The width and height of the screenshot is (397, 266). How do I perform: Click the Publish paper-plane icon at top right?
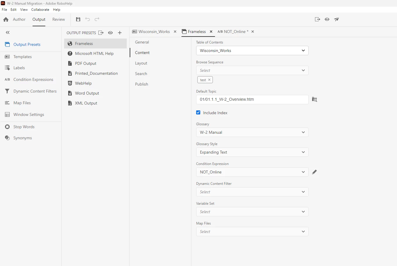pyautogui.click(x=336, y=19)
